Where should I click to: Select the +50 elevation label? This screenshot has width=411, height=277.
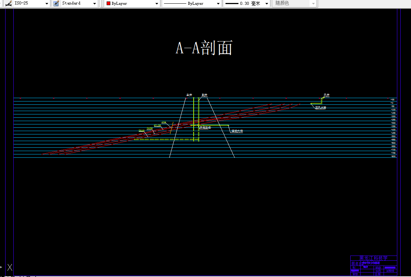click(x=392, y=100)
